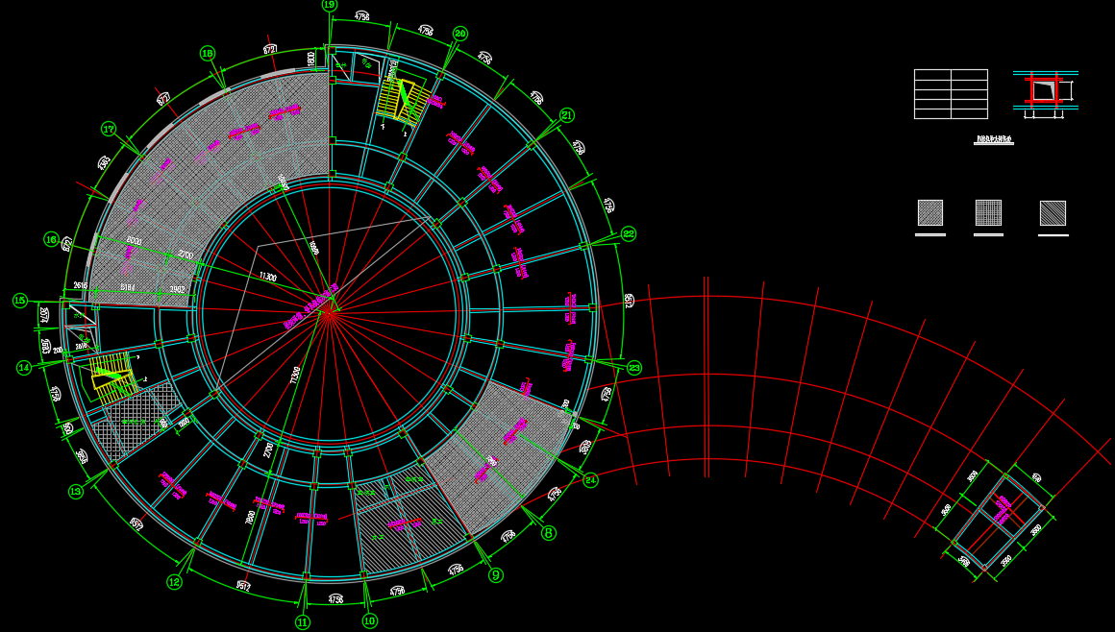The width and height of the screenshot is (1115, 632).
Task: Select grid bubble number 8
Action: (548, 533)
